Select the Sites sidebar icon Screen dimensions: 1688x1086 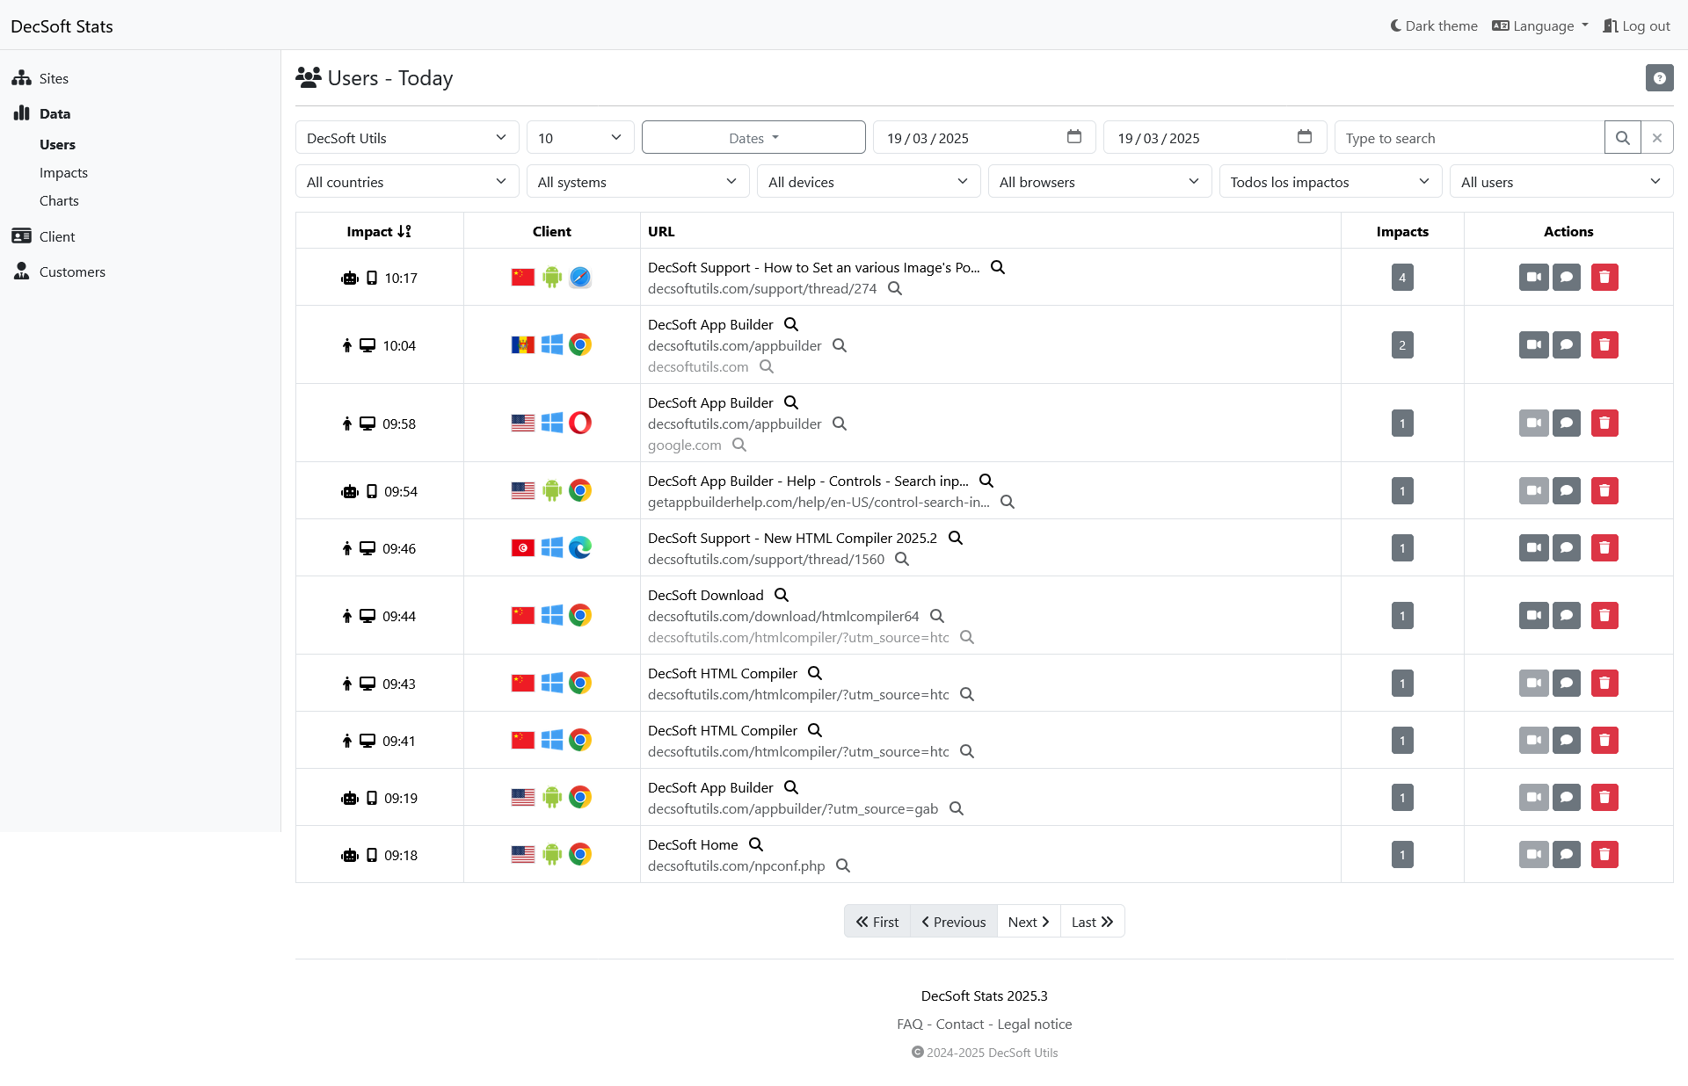21,77
